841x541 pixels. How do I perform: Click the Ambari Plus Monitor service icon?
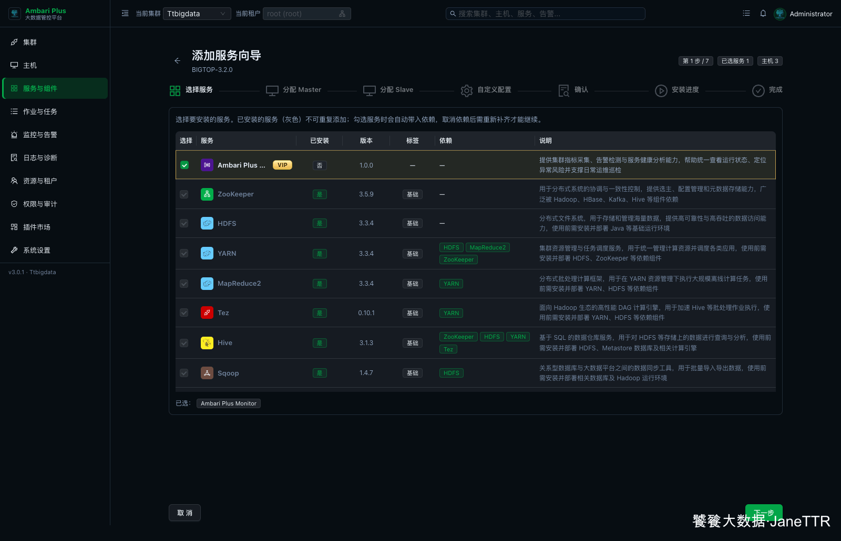(207, 165)
